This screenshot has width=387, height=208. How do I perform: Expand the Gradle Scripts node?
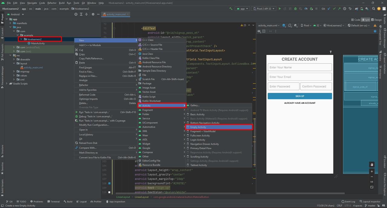pyautogui.click(x=7, y=84)
